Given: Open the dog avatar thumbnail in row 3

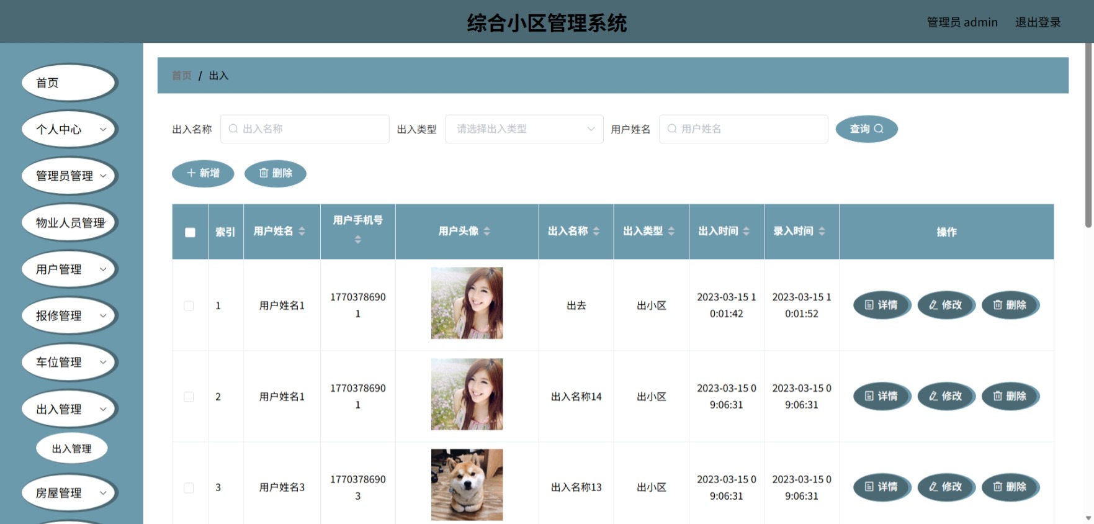Looking at the screenshot, I should coord(467,485).
